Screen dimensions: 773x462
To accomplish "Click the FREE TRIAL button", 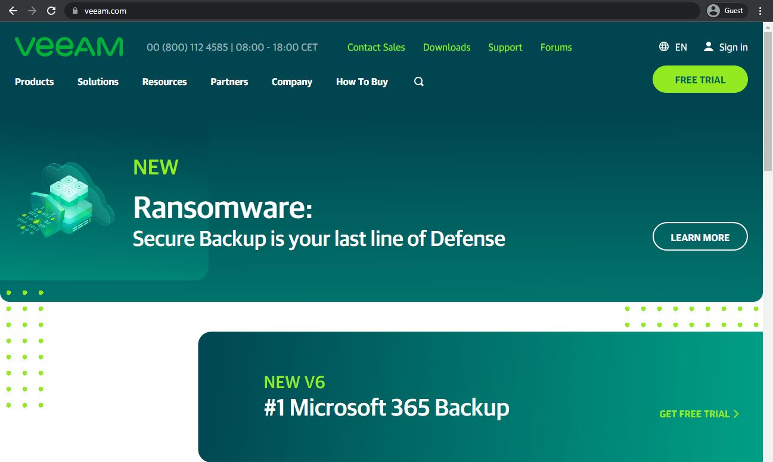I will pyautogui.click(x=700, y=79).
